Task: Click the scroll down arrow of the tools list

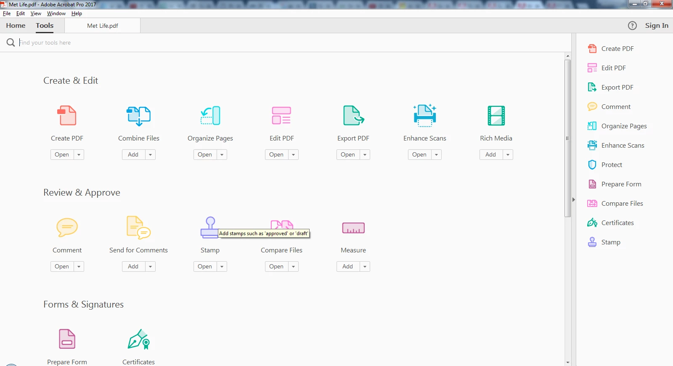Action: click(567, 362)
